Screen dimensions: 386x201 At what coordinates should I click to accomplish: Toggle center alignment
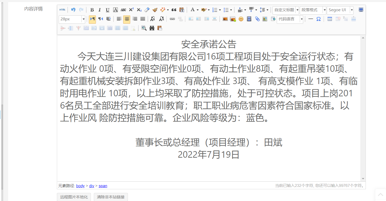pos(127,19)
